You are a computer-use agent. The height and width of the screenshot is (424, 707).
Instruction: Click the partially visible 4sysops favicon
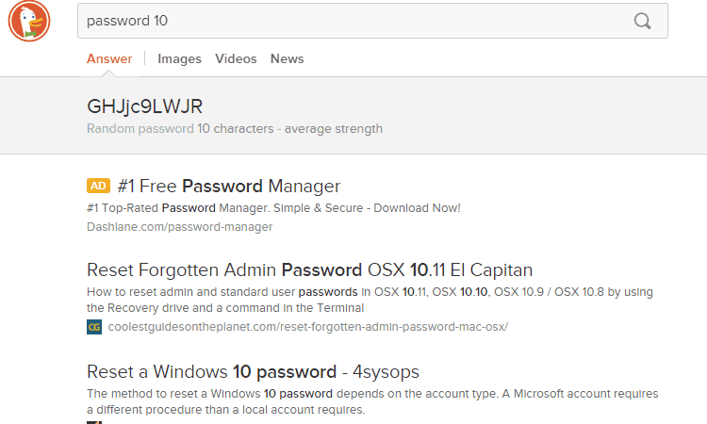point(94,422)
